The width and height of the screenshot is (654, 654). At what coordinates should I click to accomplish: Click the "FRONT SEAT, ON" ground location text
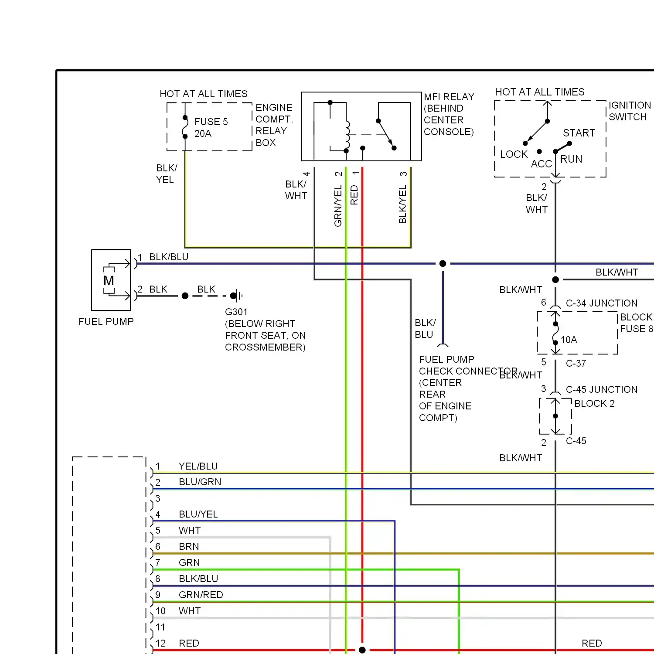pyautogui.click(x=265, y=335)
